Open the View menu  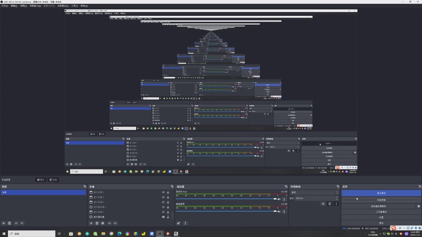[24, 6]
